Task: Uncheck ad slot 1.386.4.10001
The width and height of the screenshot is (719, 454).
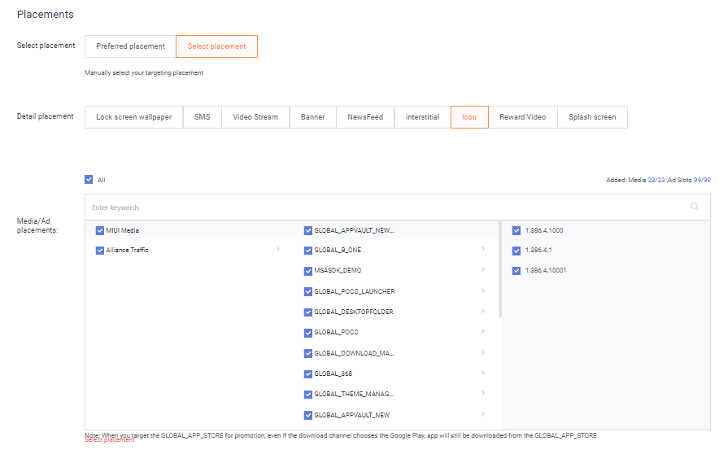Action: coord(516,270)
